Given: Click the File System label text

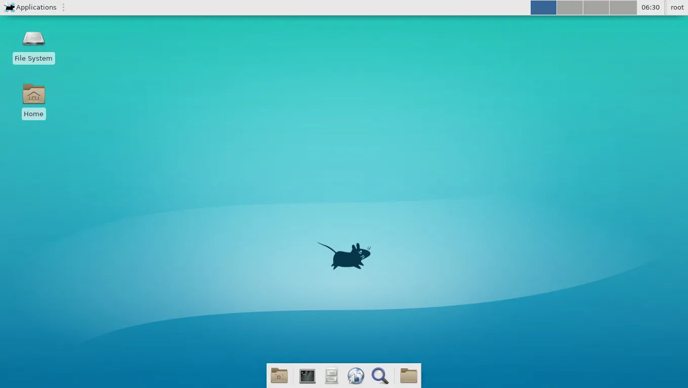Looking at the screenshot, I should pos(33,58).
